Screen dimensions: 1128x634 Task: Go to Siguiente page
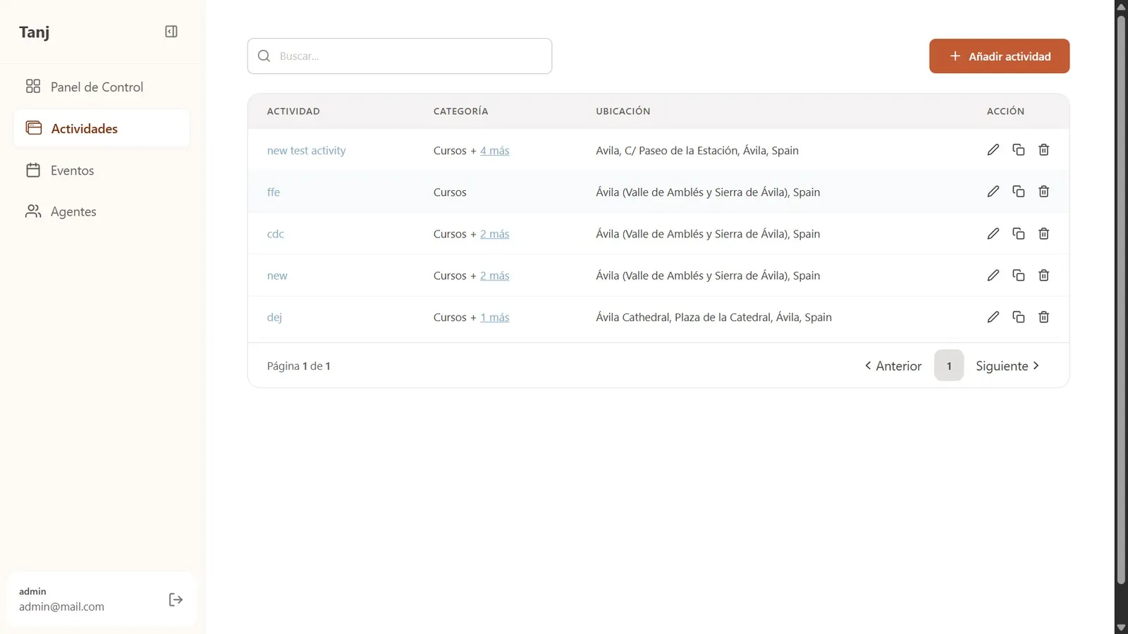(1007, 366)
